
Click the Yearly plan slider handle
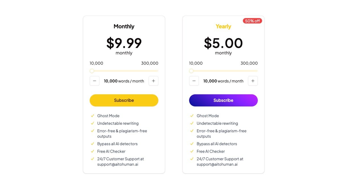point(191,71)
